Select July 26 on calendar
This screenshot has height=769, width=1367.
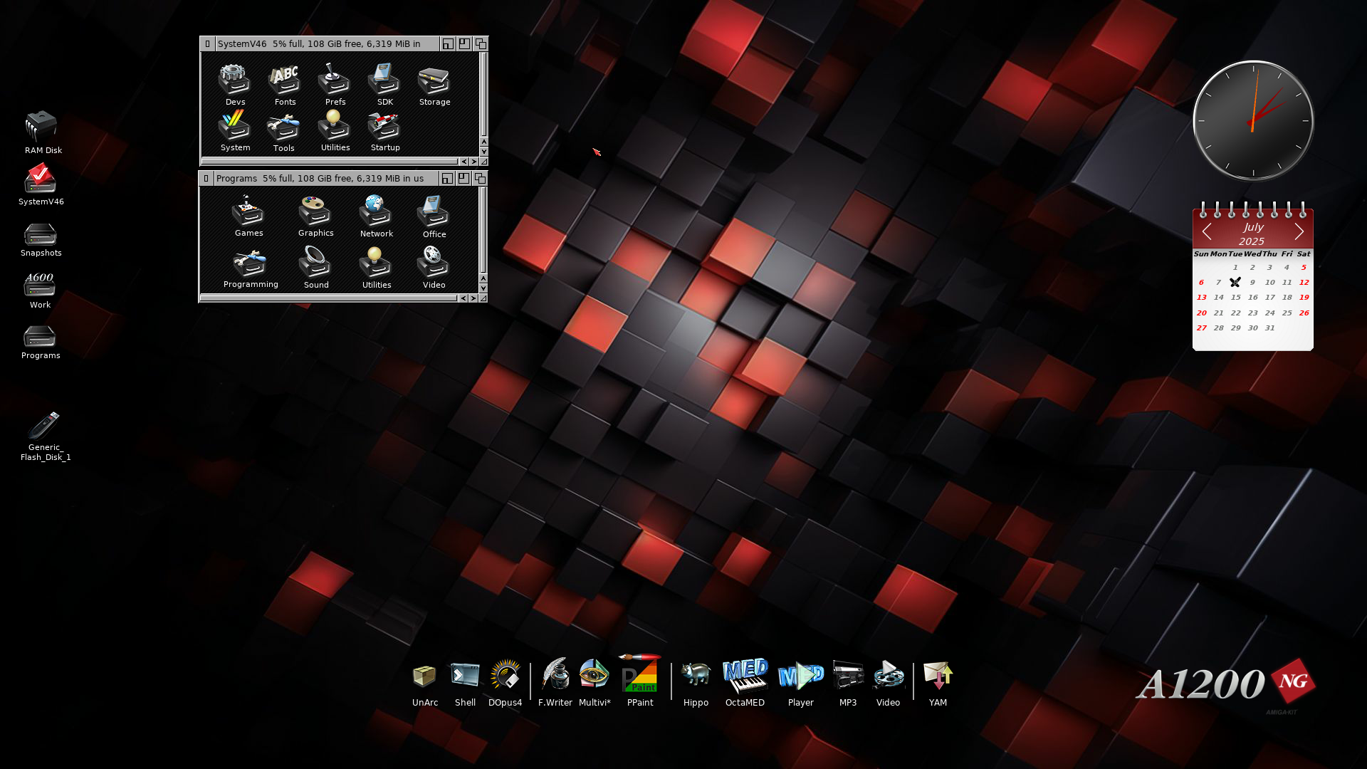[x=1304, y=313]
